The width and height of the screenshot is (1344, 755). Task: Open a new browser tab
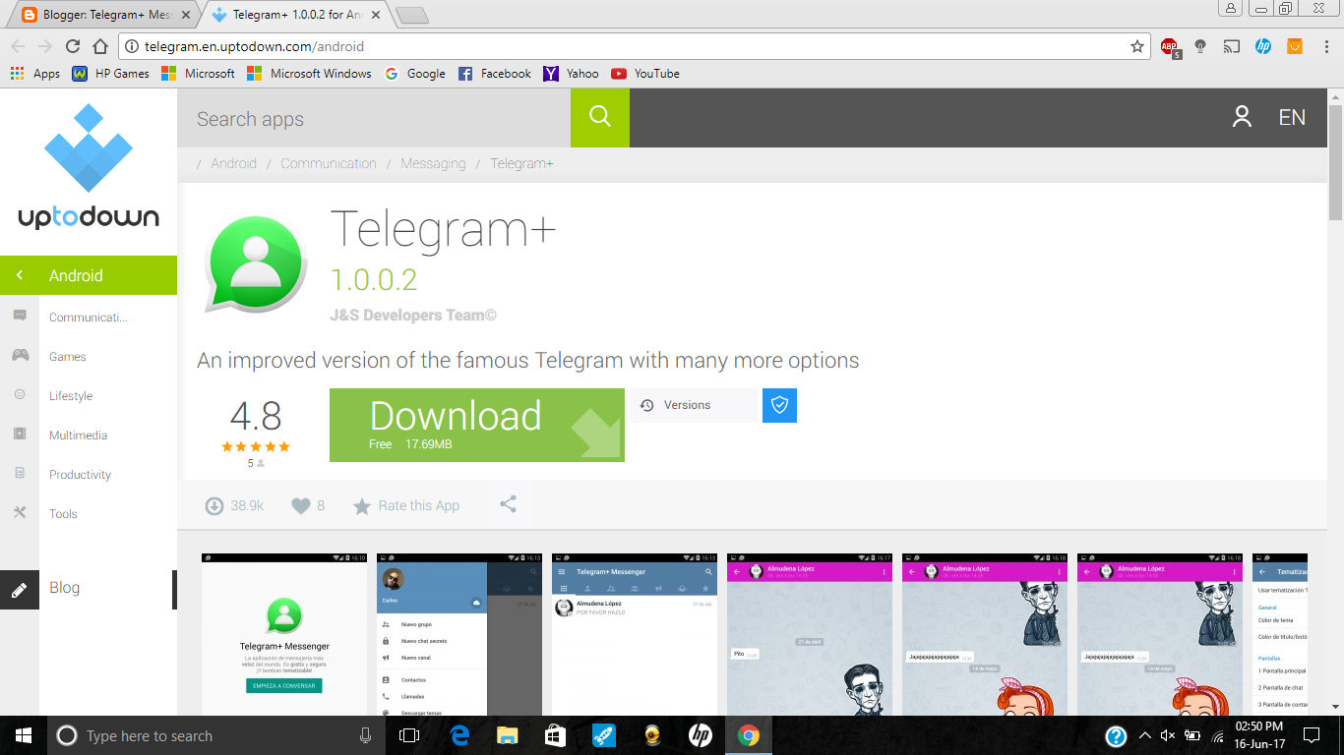pyautogui.click(x=411, y=15)
